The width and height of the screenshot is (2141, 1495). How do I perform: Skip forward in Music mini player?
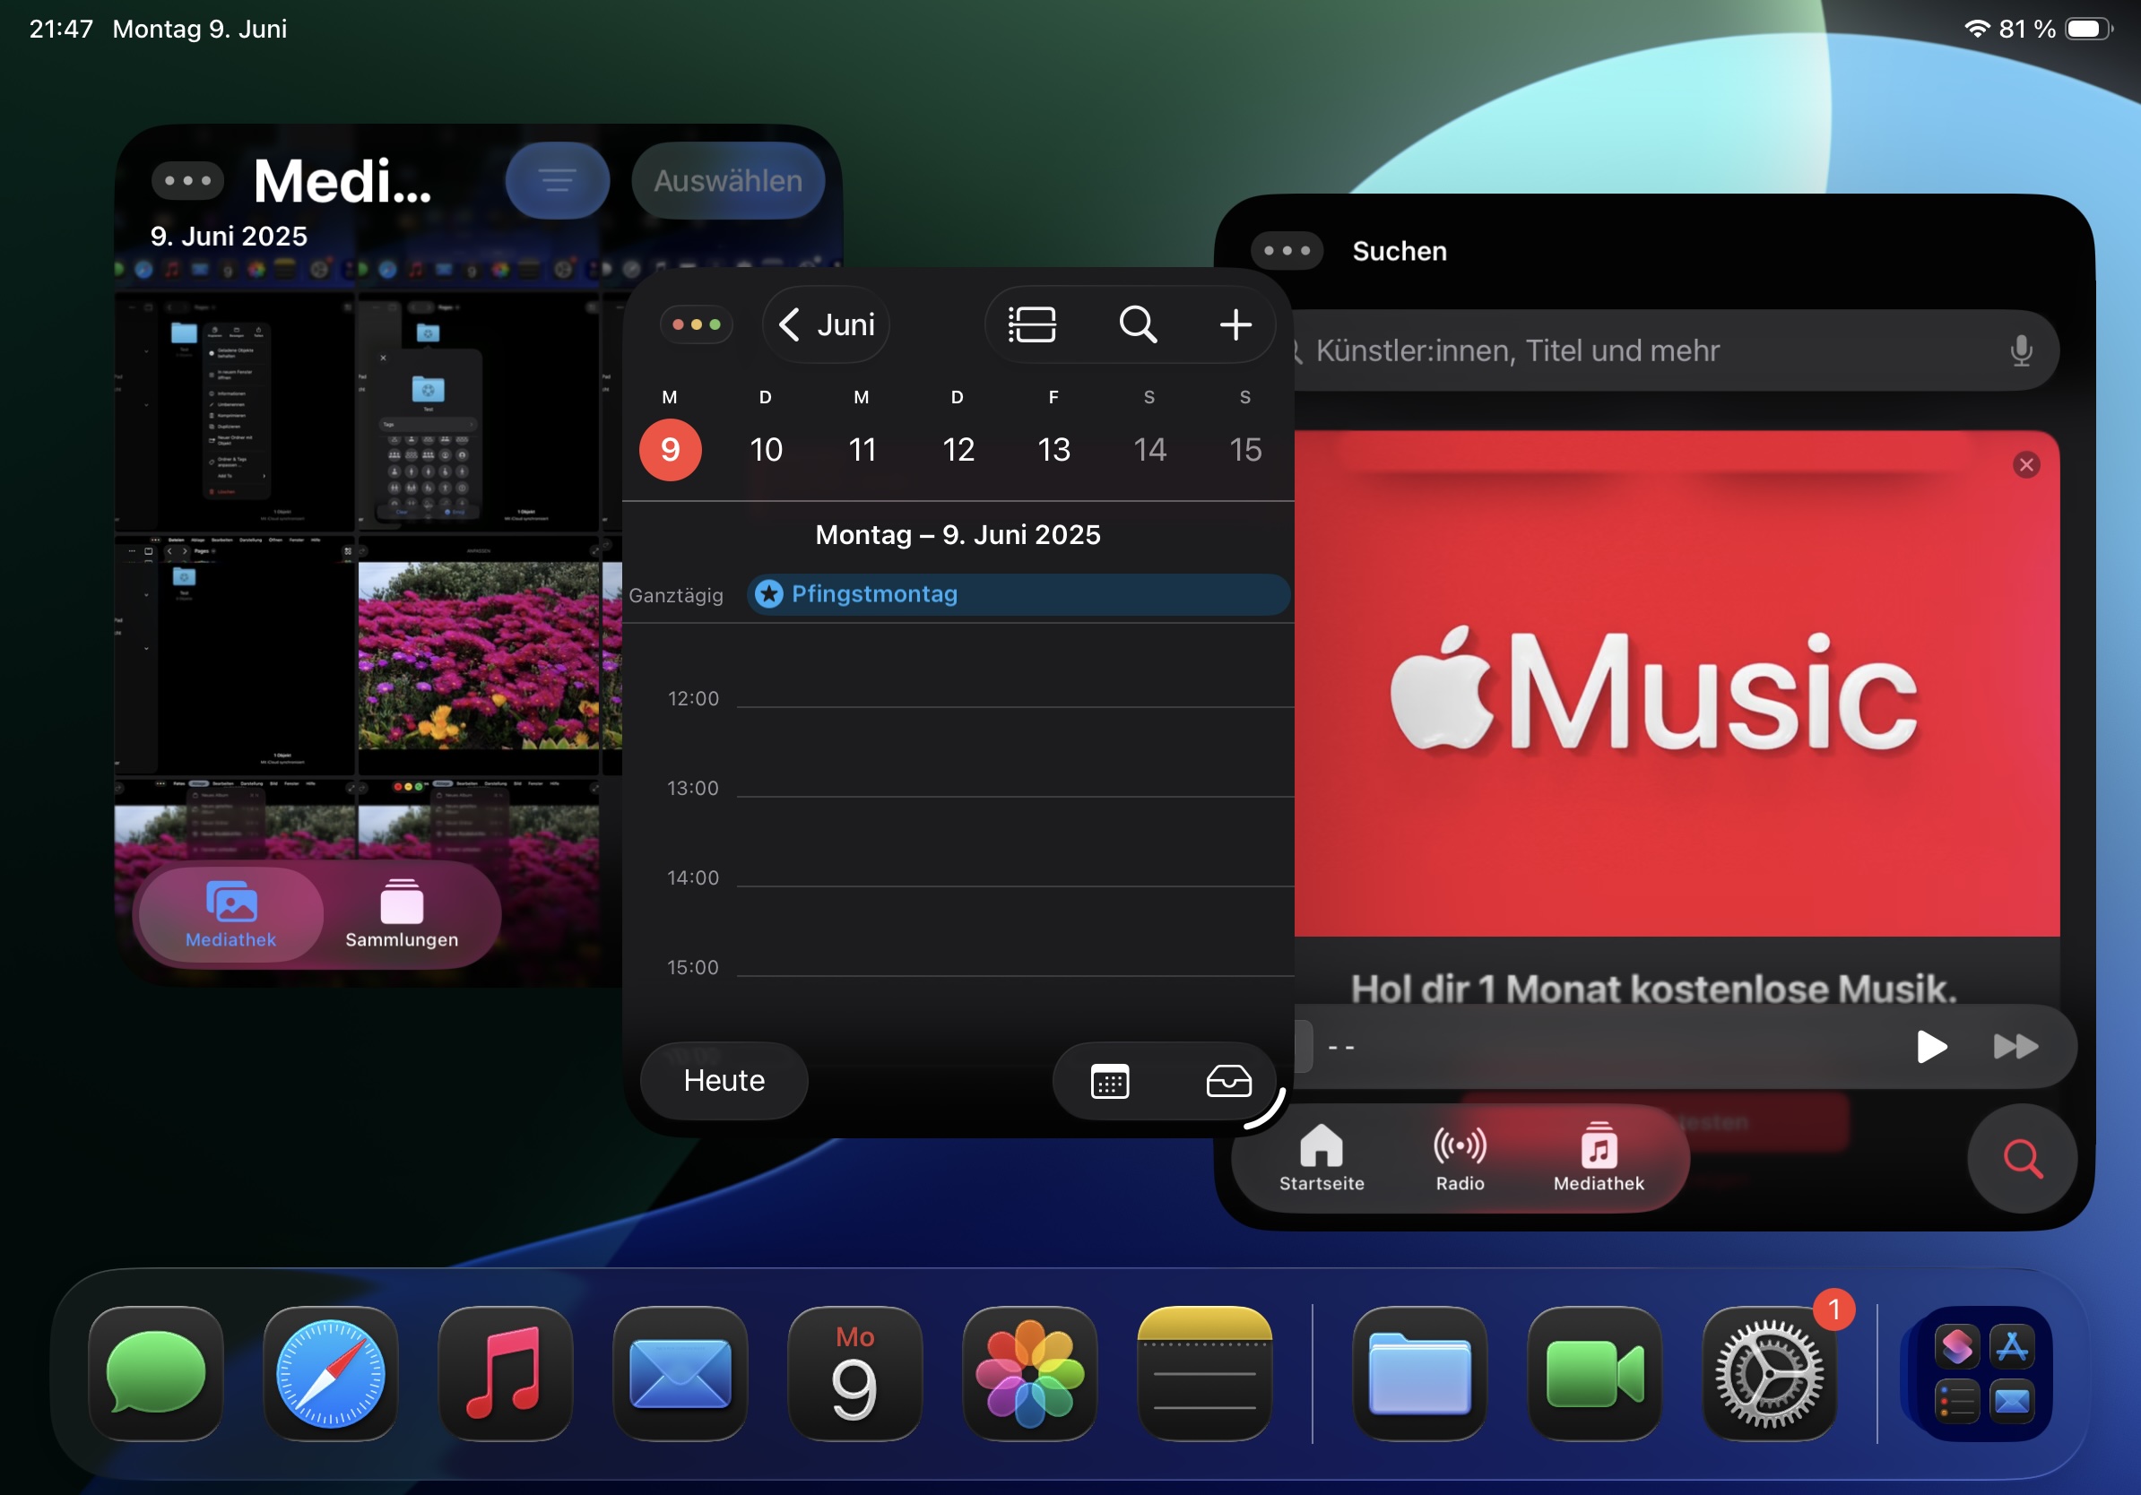tap(2015, 1047)
